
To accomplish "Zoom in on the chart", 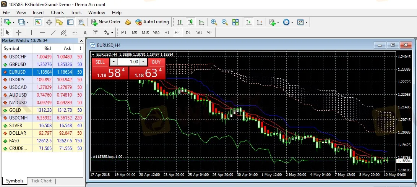I will pyautogui.click(x=214, y=22).
